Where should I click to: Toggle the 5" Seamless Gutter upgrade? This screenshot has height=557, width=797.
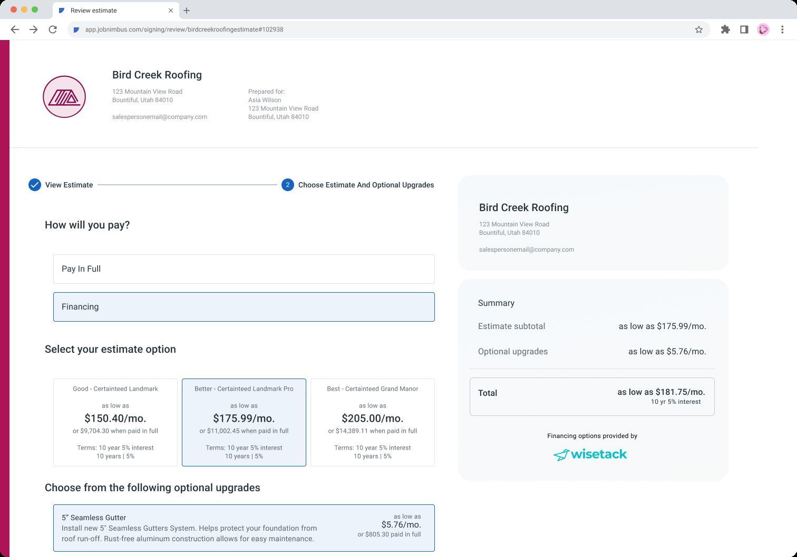[244, 528]
